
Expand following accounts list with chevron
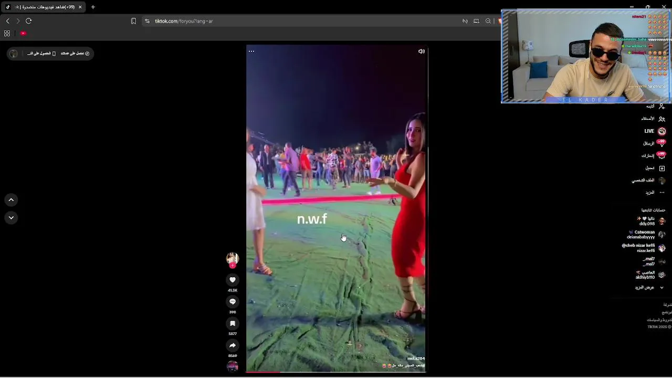(x=661, y=288)
